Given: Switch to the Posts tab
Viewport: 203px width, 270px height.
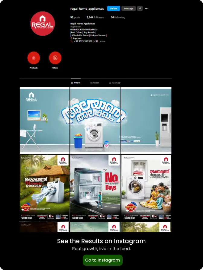Looking at the screenshot, I should point(76,83).
